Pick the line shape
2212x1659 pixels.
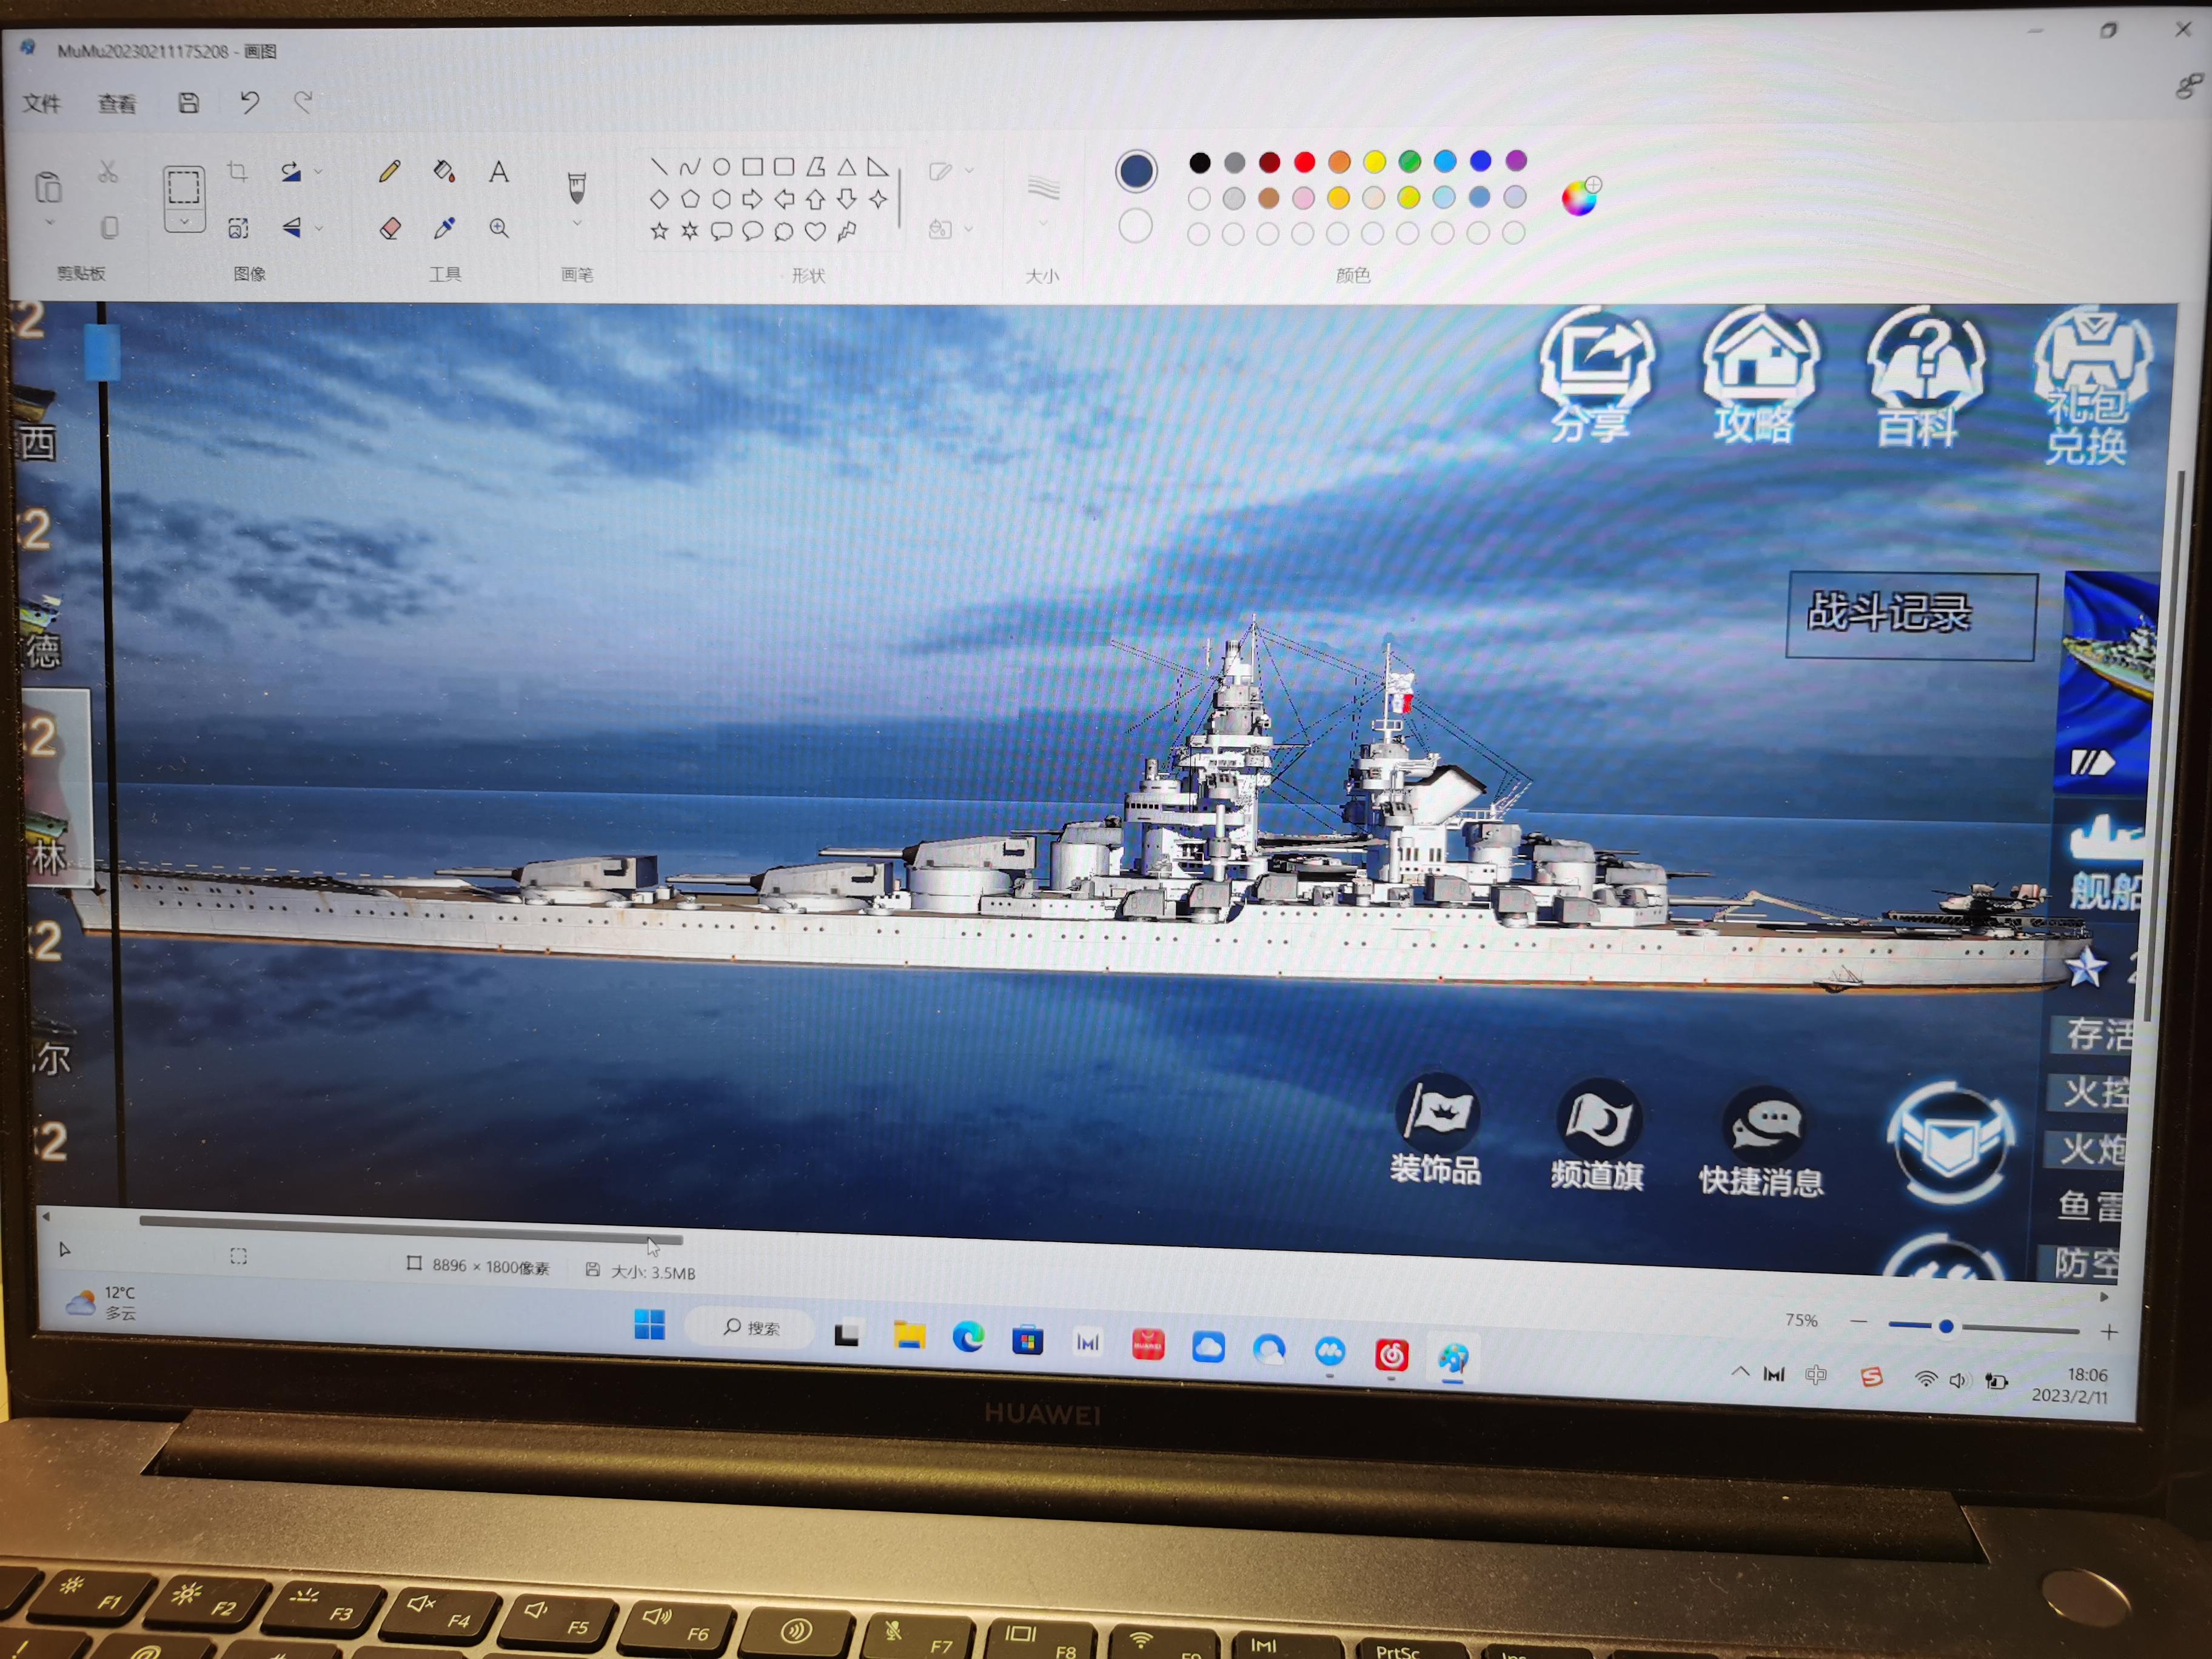tap(659, 166)
